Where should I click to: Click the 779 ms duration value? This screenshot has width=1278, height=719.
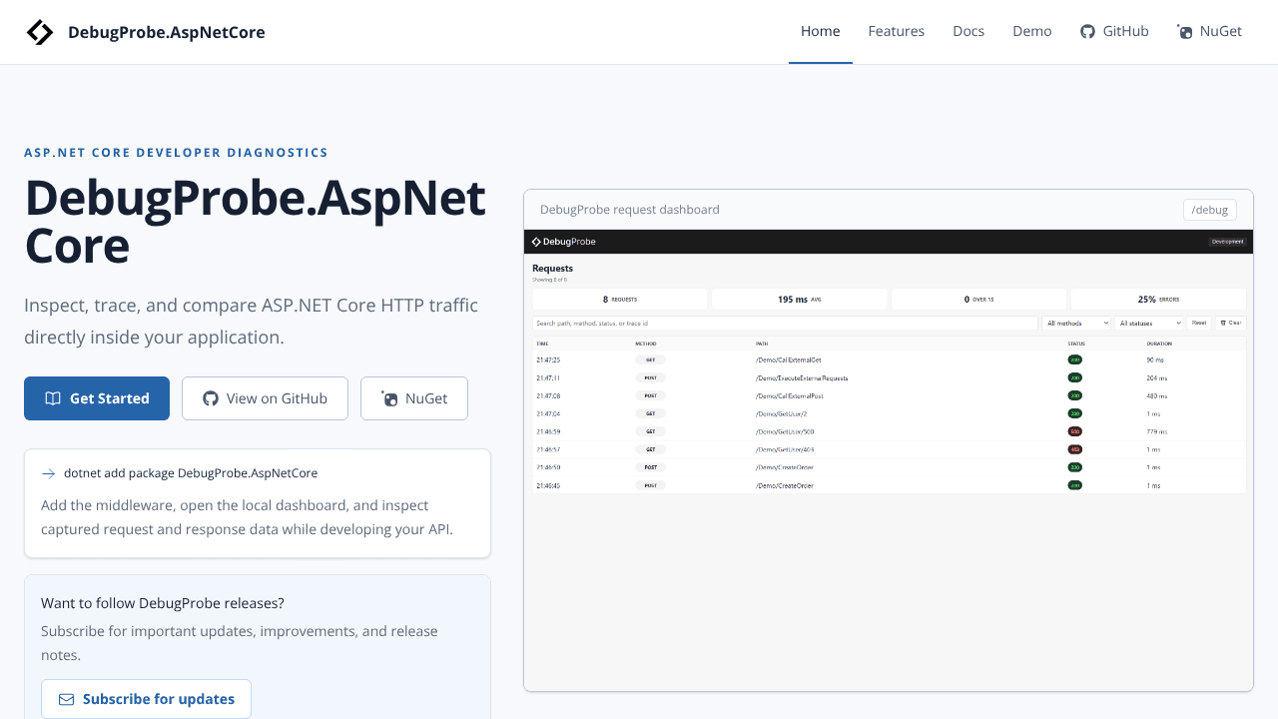point(1156,431)
